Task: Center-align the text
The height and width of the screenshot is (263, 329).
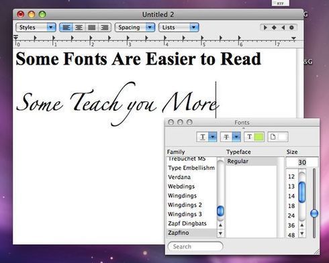Action: [x=79, y=28]
